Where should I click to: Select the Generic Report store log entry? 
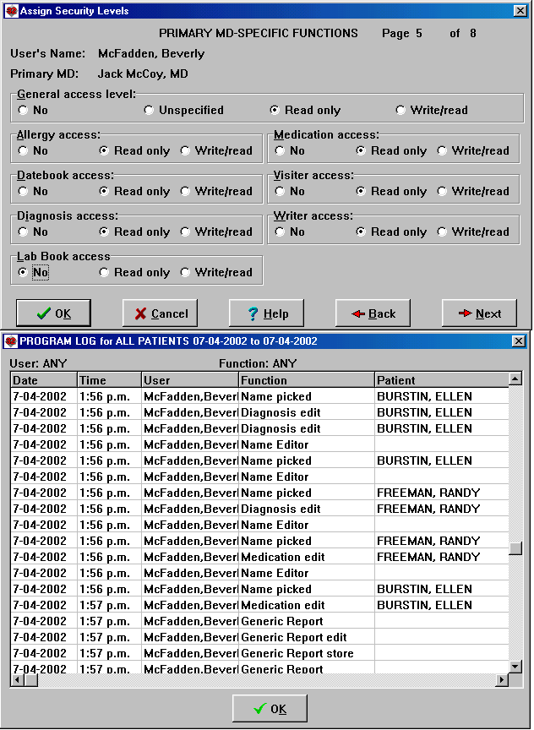259,653
